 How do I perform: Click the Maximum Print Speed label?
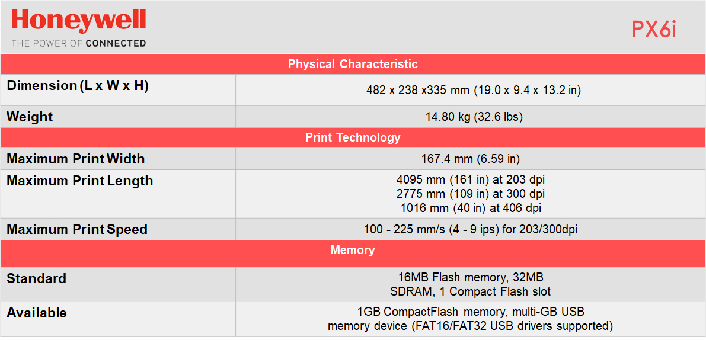coord(77,230)
